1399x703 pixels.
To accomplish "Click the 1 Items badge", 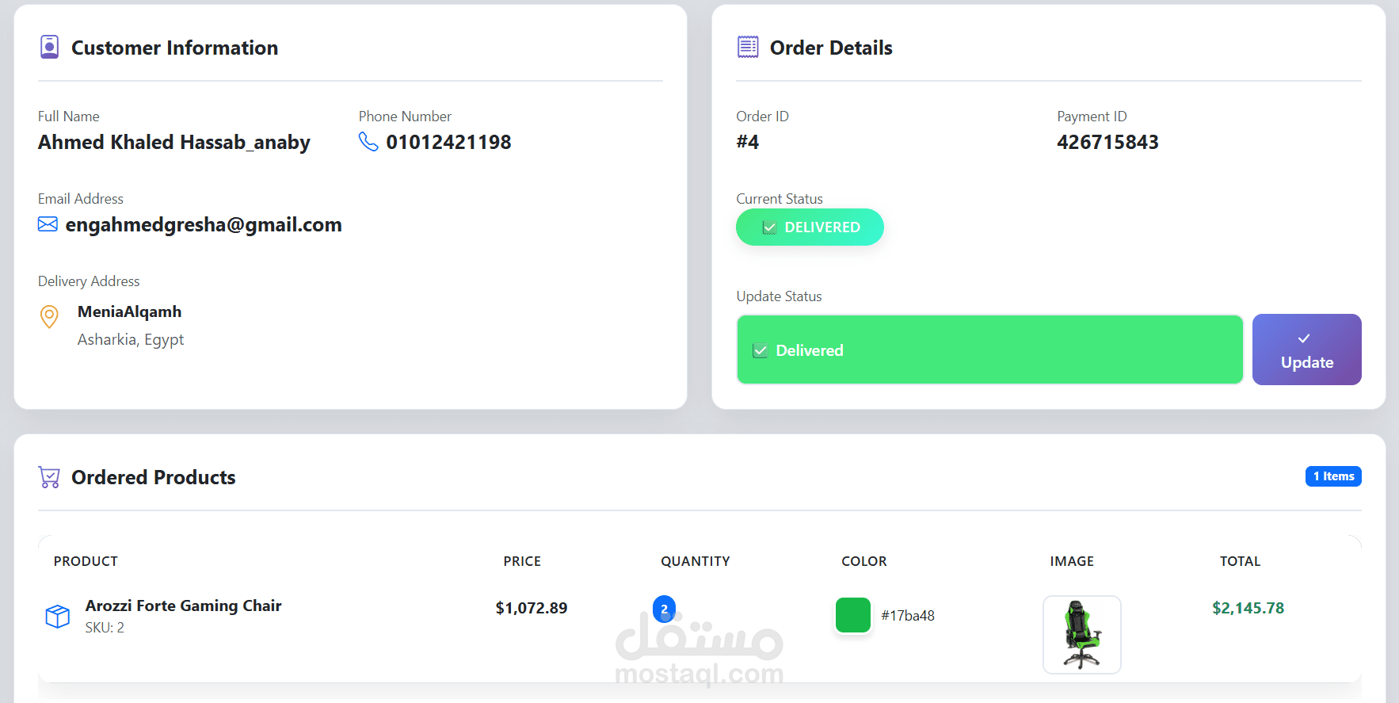I will [x=1333, y=476].
